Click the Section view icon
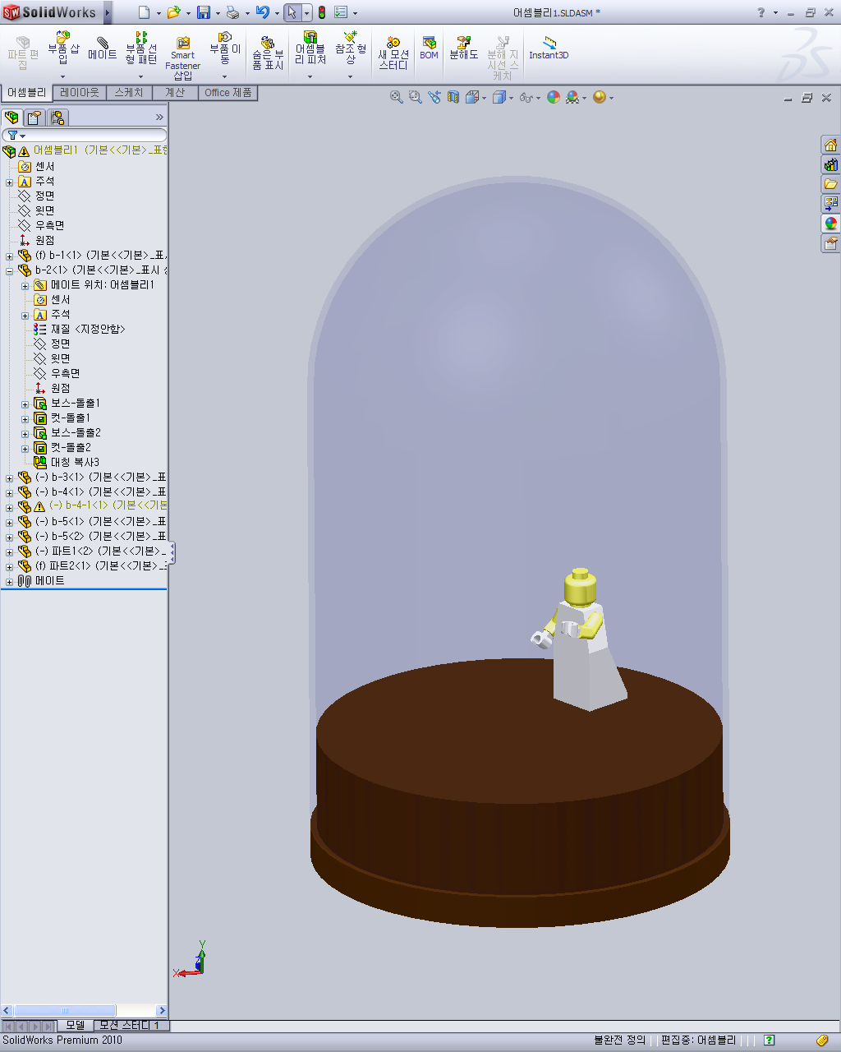Screen dimensions: 841x1052 click(453, 97)
